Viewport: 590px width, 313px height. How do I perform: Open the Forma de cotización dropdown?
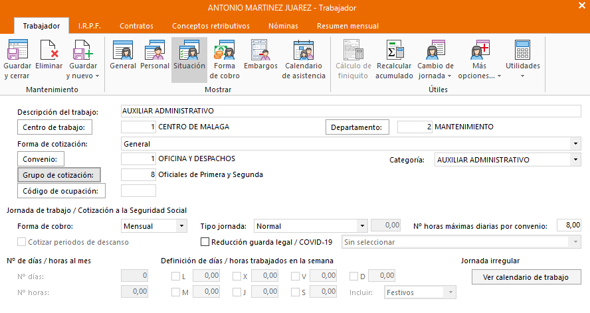pos(575,144)
